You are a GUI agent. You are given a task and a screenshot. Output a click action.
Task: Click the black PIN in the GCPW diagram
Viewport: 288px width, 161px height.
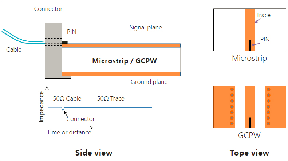point(250,123)
